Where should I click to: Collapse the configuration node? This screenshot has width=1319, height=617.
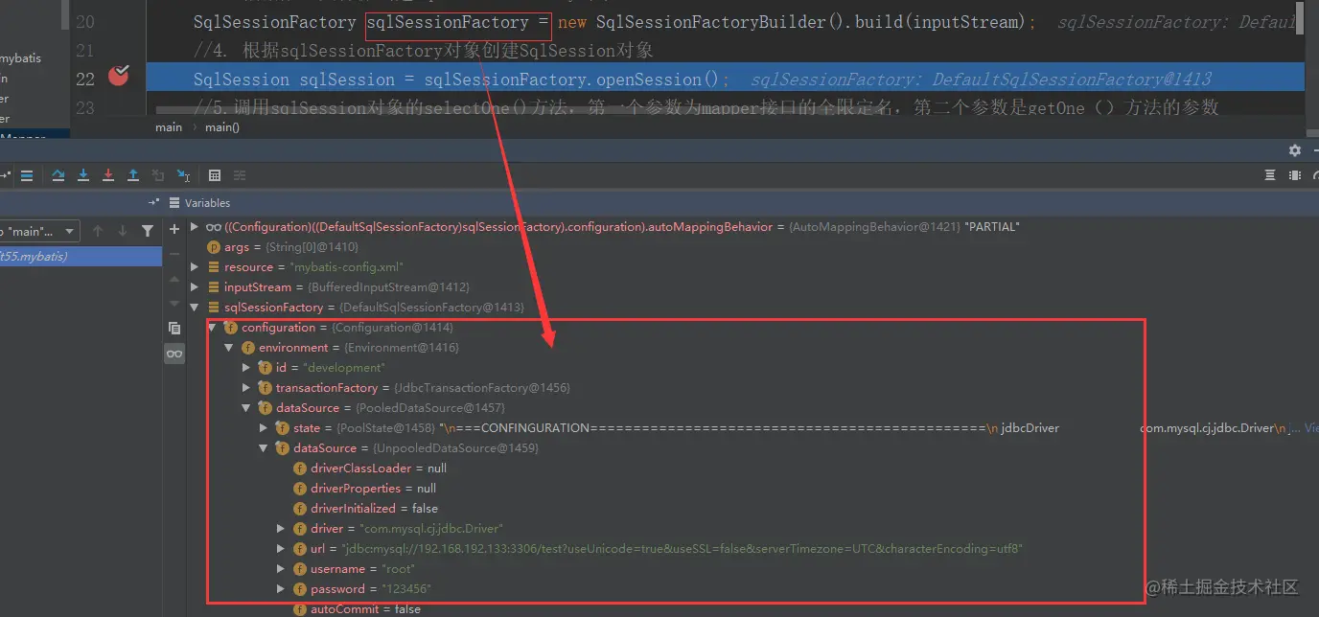212,328
